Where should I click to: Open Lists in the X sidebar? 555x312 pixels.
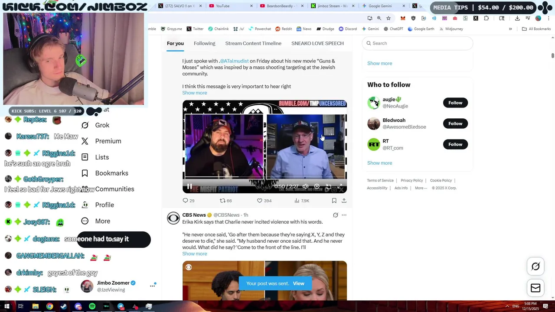[95, 157]
